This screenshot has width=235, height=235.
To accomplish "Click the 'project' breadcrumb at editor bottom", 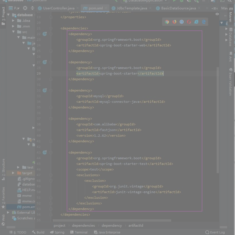I will pos(59,226).
